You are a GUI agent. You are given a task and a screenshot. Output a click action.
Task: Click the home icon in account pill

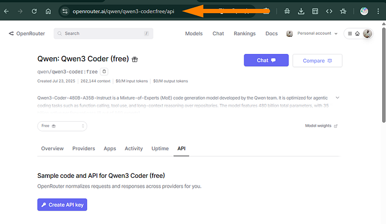pos(357,34)
